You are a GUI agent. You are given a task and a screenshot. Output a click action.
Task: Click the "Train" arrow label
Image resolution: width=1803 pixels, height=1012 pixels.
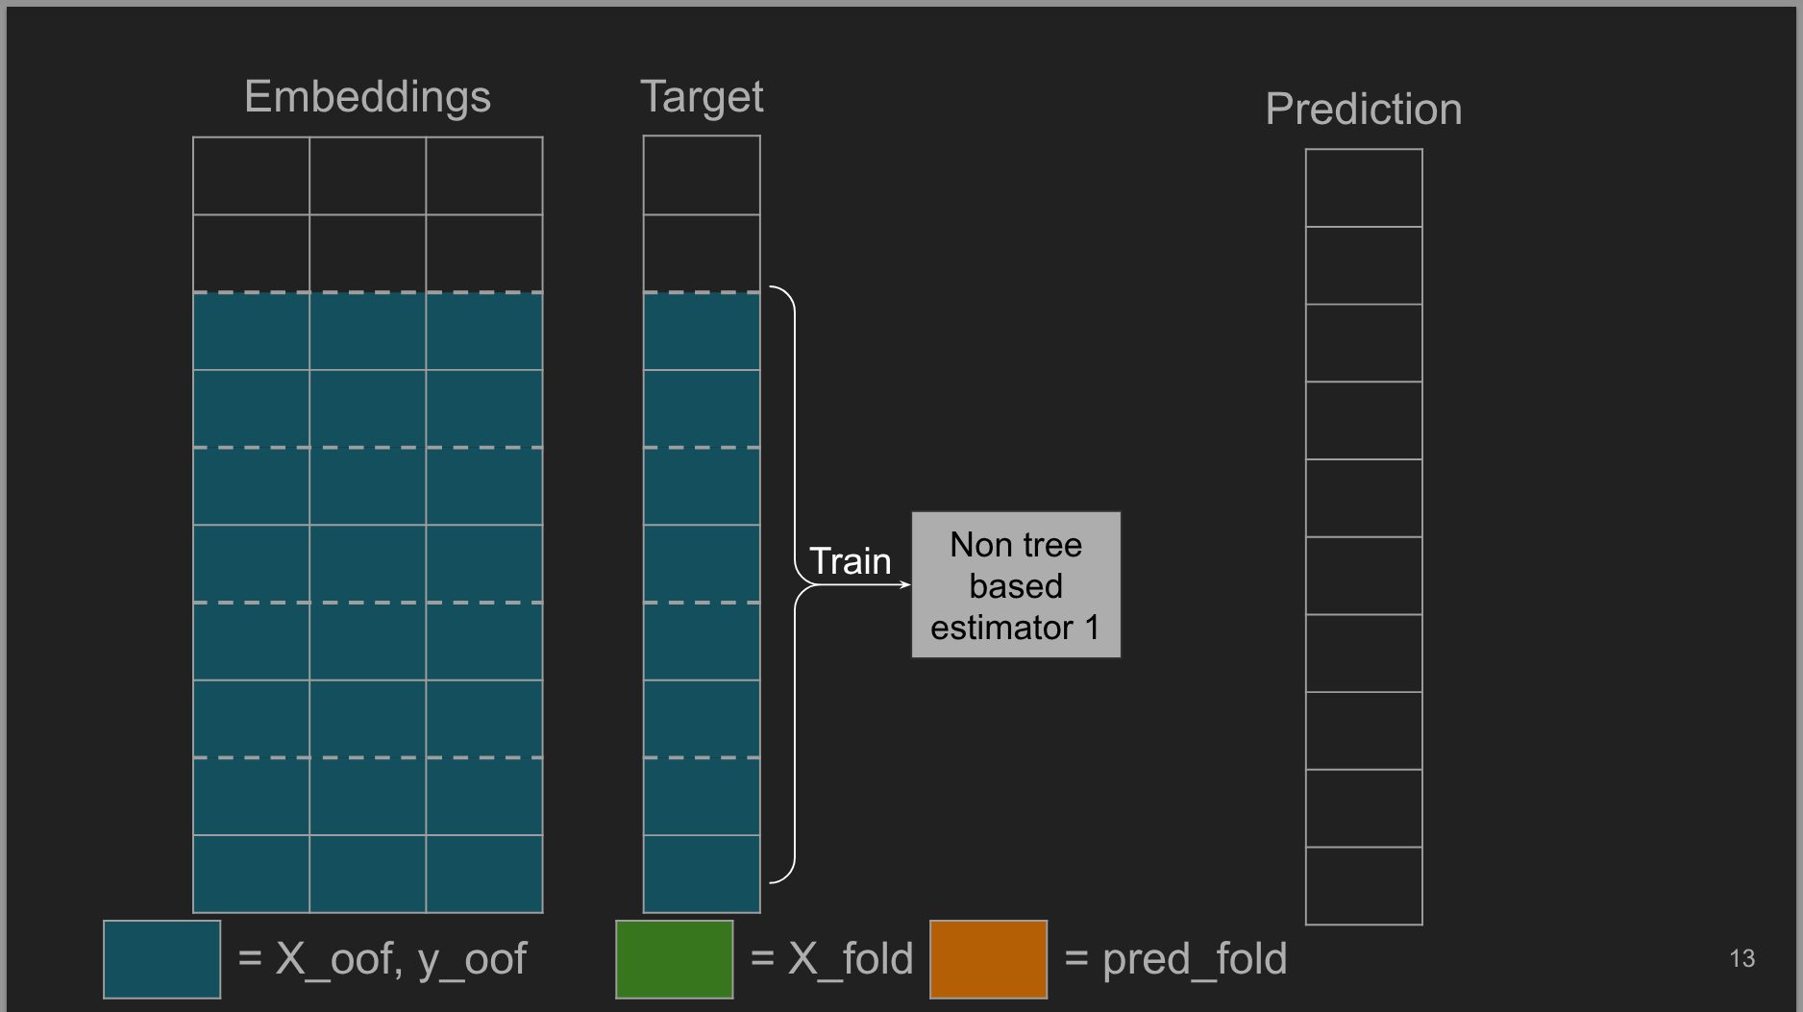click(x=850, y=561)
